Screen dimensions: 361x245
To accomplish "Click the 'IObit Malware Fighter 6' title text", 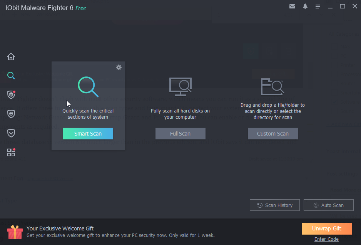I will [39, 8].
